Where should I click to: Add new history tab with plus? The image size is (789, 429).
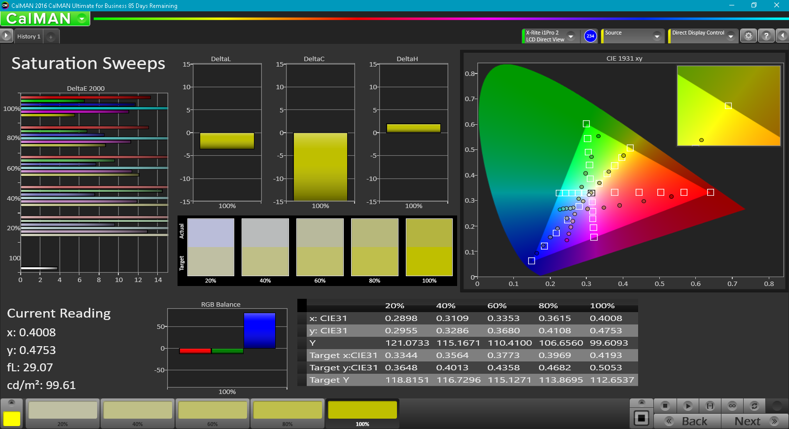[51, 36]
